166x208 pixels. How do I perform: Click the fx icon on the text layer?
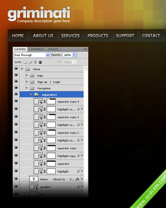[77, 179]
